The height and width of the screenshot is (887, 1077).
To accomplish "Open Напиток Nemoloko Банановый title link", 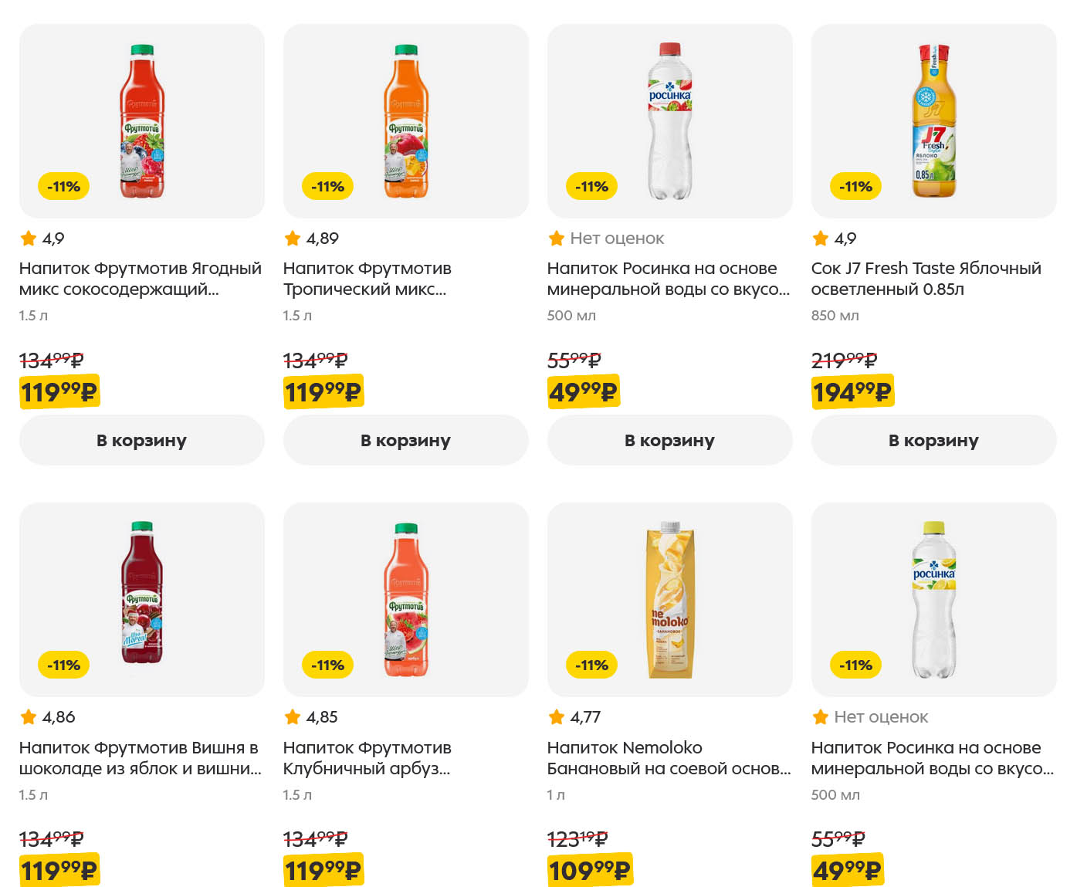I will tap(669, 758).
